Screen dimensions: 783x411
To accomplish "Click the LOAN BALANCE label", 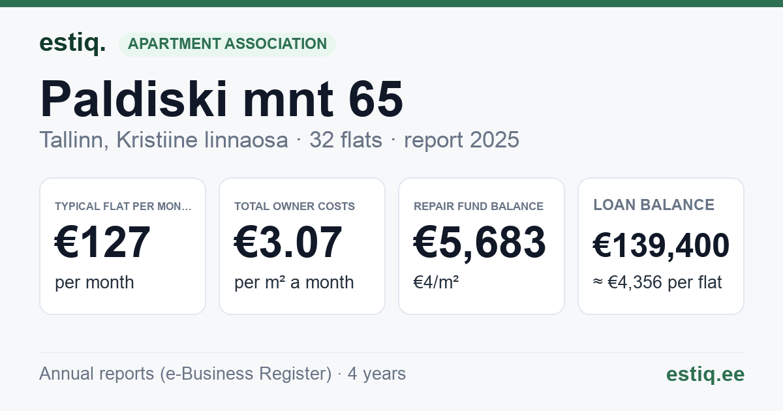I will [654, 205].
